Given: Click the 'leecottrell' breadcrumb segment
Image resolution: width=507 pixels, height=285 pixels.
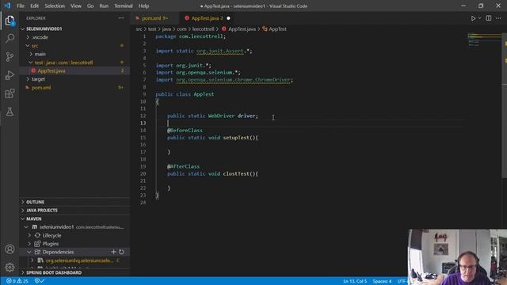Looking at the screenshot, I should pos(203,29).
